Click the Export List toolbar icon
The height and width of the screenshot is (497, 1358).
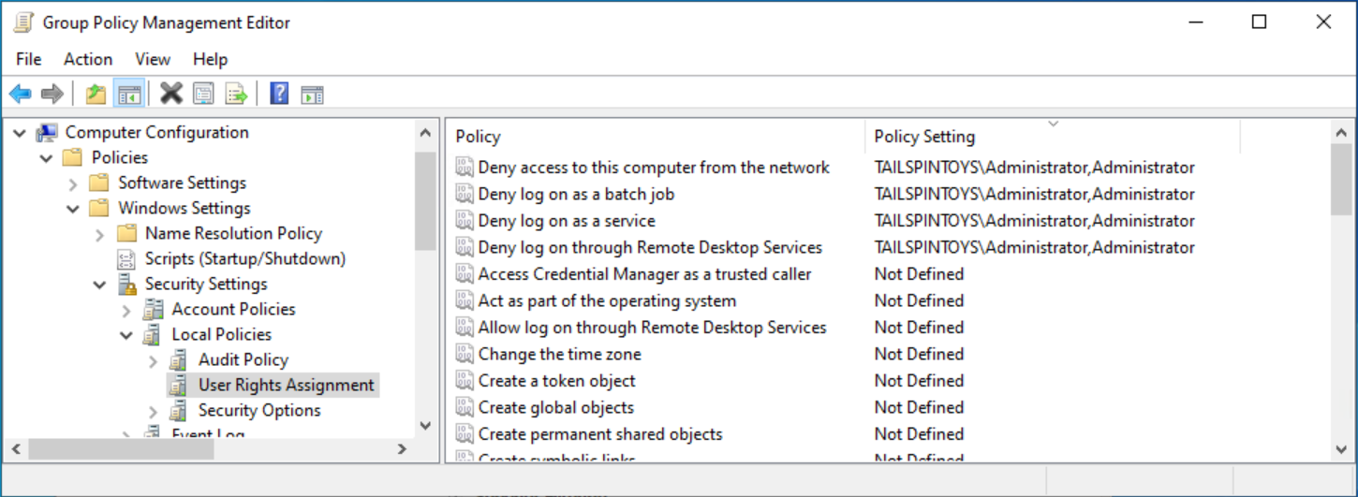click(x=236, y=94)
